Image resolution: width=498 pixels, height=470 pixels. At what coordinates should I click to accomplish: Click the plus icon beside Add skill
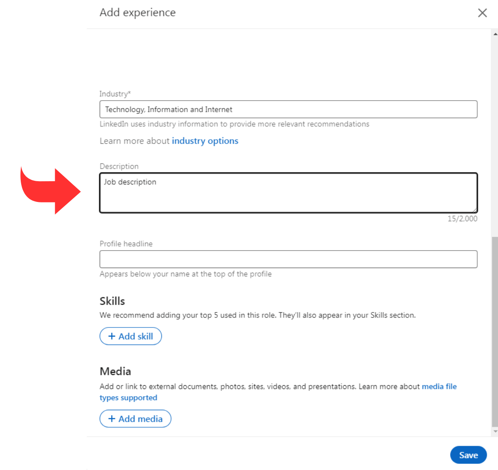click(112, 336)
